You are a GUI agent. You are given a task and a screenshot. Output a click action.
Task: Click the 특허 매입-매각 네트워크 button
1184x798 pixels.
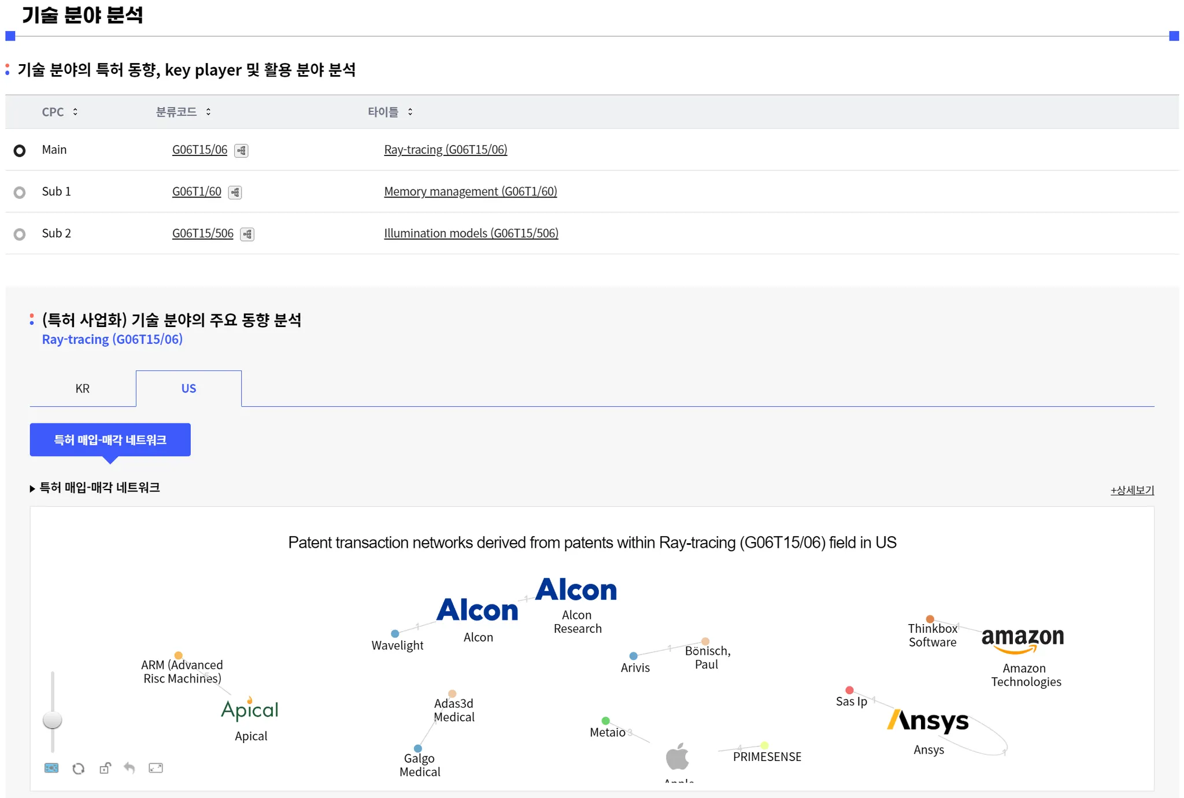pyautogui.click(x=110, y=440)
